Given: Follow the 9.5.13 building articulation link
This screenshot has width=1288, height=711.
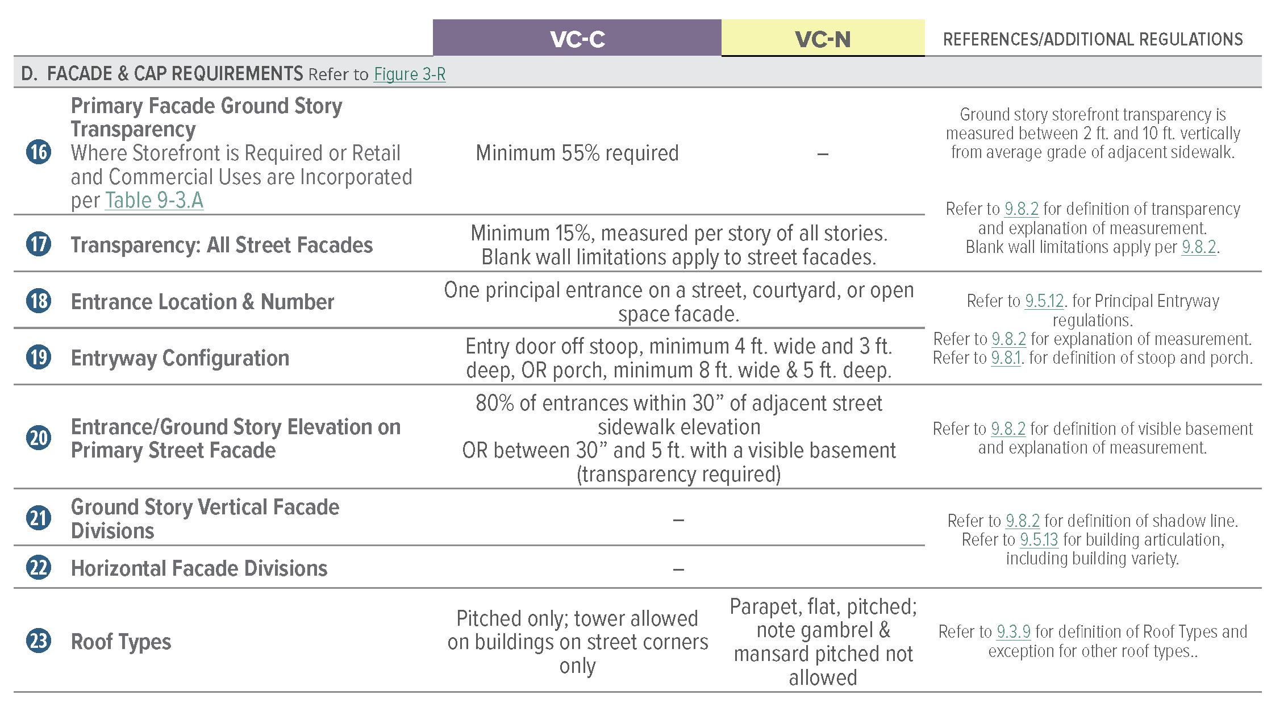Looking at the screenshot, I should point(1039,540).
